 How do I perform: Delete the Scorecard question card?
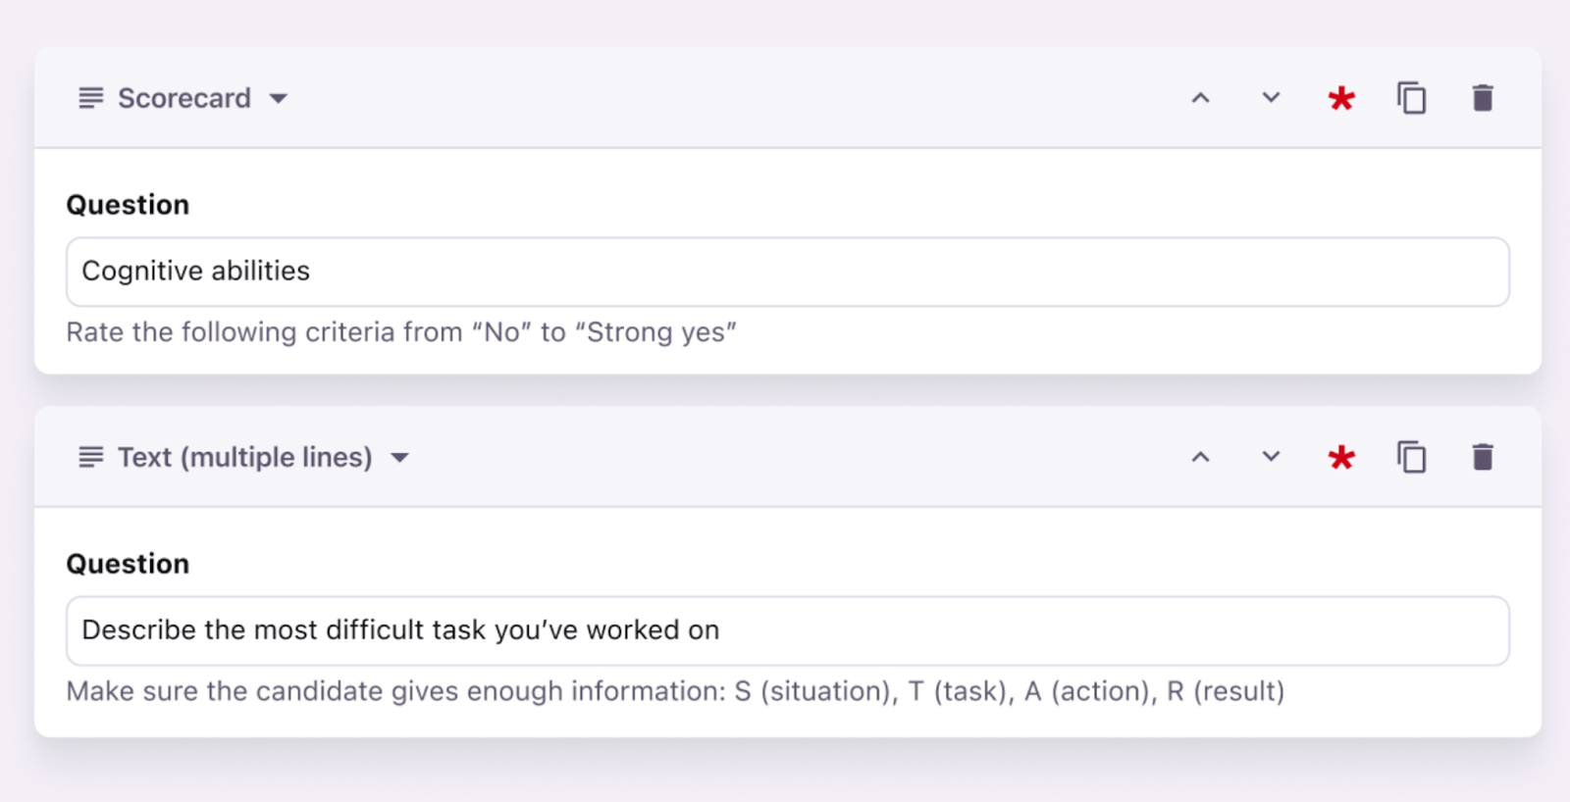click(x=1482, y=98)
